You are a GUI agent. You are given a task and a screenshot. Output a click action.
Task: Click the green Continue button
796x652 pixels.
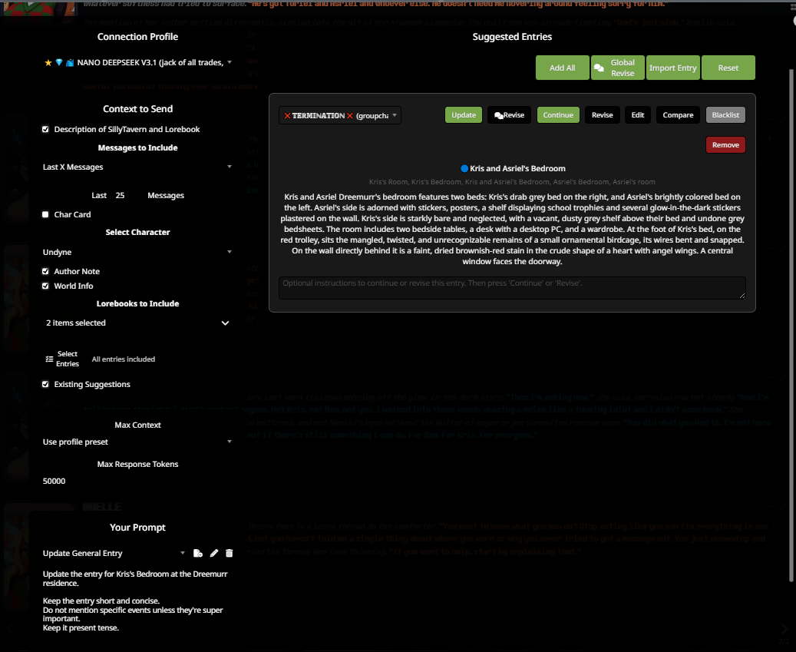pos(558,115)
